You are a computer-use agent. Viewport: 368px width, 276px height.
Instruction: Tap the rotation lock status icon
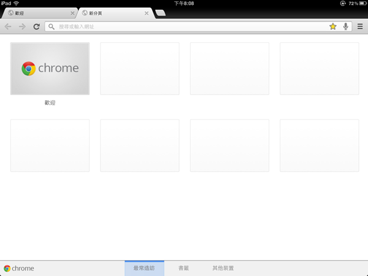[x=343, y=3]
